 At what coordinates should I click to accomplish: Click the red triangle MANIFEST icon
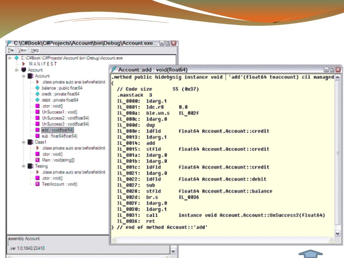[x=24, y=64]
